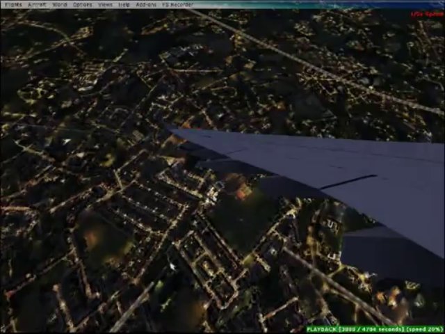The width and height of the screenshot is (445, 334).
Task: Open the FS Recorder menu
Action: point(179,4)
